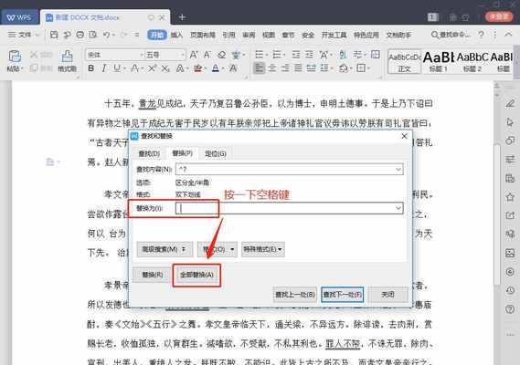This screenshot has height=365, width=520.
Task: Click the undo arrow icon
Action: 106,35
